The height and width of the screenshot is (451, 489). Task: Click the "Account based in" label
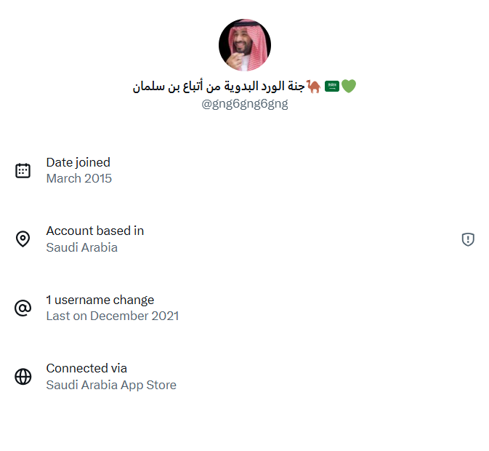coord(94,231)
